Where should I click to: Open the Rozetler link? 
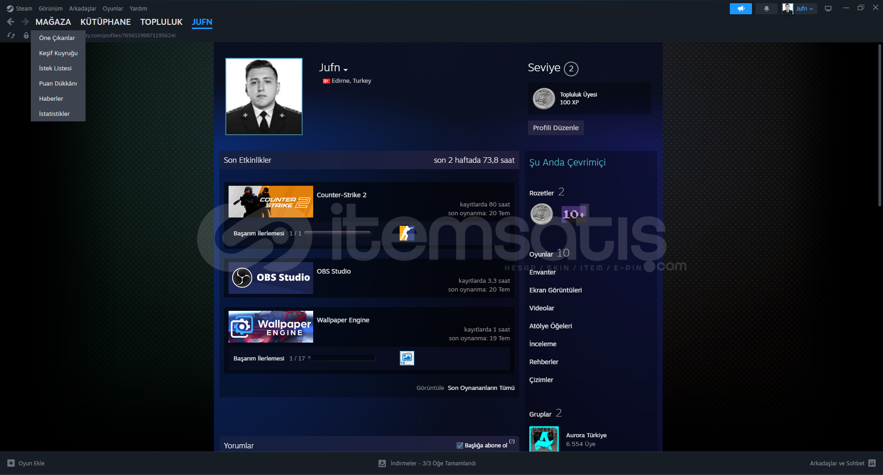pyautogui.click(x=541, y=193)
